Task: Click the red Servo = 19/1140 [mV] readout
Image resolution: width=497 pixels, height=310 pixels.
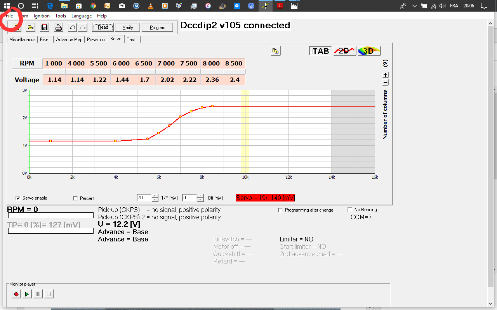Action: [x=266, y=198]
